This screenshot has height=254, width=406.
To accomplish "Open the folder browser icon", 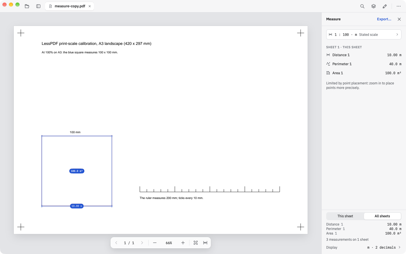I will [27, 6].
